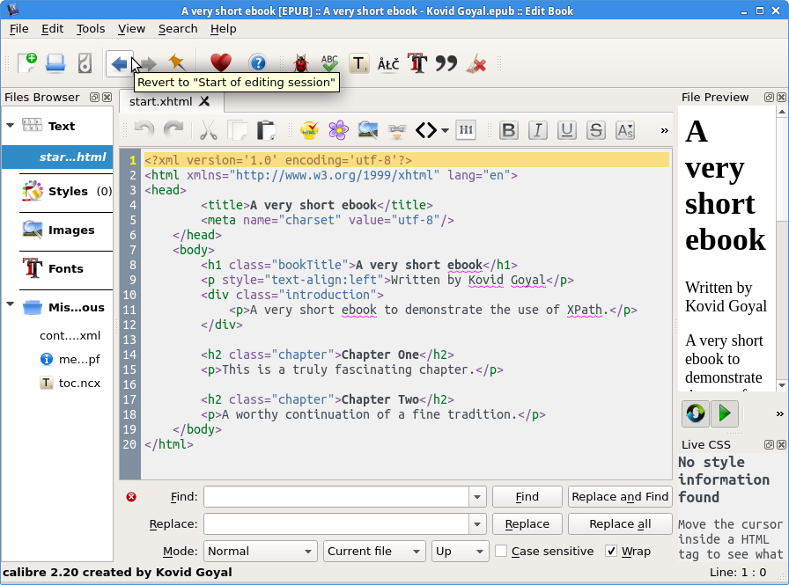The image size is (789, 585).
Task: Collapse the Text section in Files Browser
Action: pyautogui.click(x=11, y=126)
